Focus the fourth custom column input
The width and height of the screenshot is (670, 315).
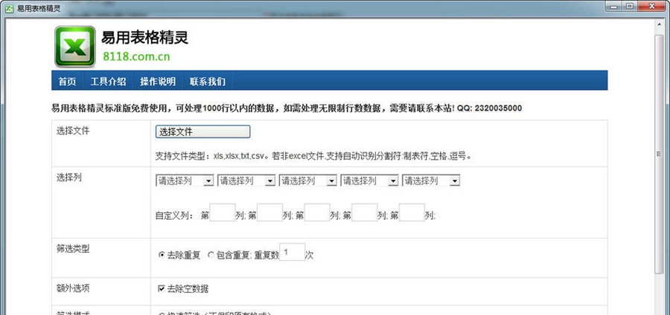(x=365, y=212)
